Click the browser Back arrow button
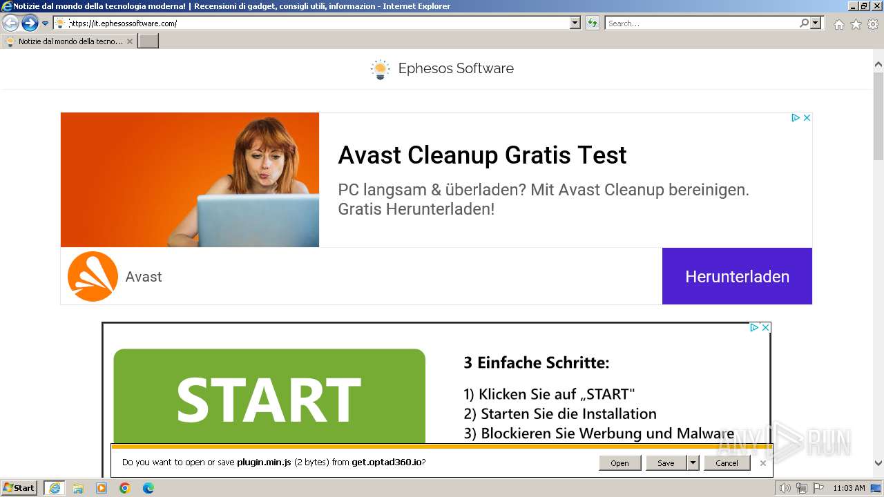884x497 pixels. coord(10,23)
